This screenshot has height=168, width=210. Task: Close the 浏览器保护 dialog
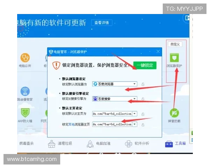[x=158, y=51]
